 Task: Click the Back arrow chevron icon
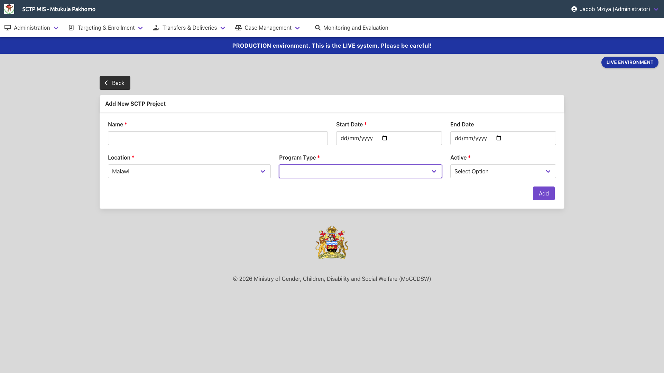(106, 83)
